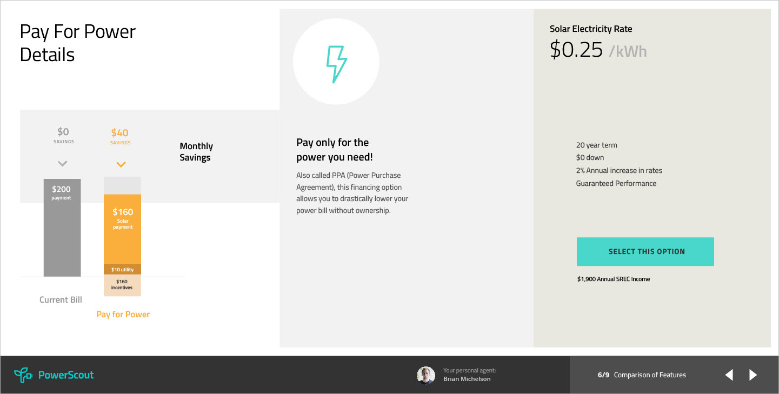
Task: Expand the gray $0 savings chevron
Action: point(62,163)
